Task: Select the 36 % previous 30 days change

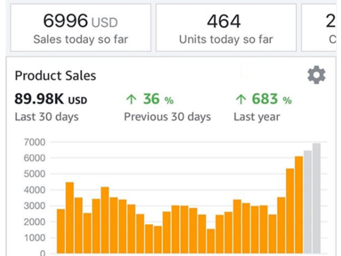Action: click(150, 99)
